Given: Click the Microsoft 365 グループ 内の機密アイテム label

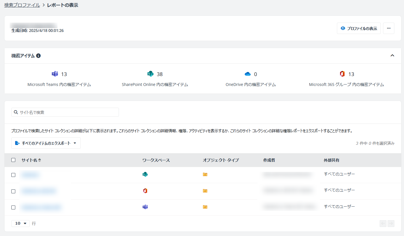Looking at the screenshot, I should pos(347,85).
